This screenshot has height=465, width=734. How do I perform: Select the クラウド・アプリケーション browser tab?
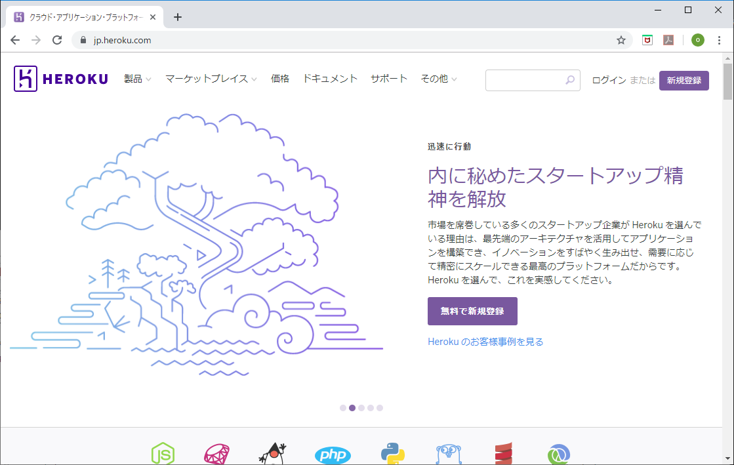coord(84,17)
